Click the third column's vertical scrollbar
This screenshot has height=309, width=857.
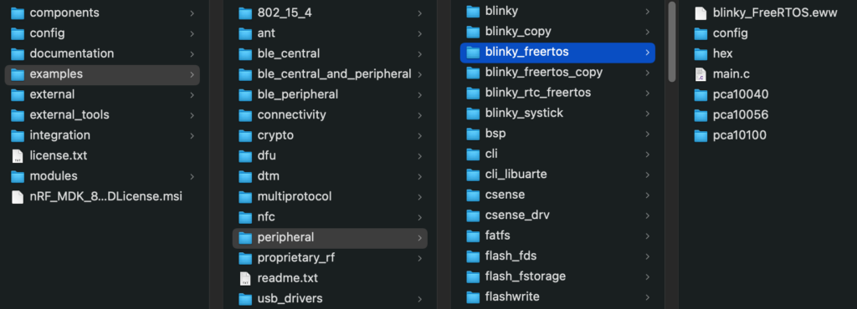coord(672,42)
